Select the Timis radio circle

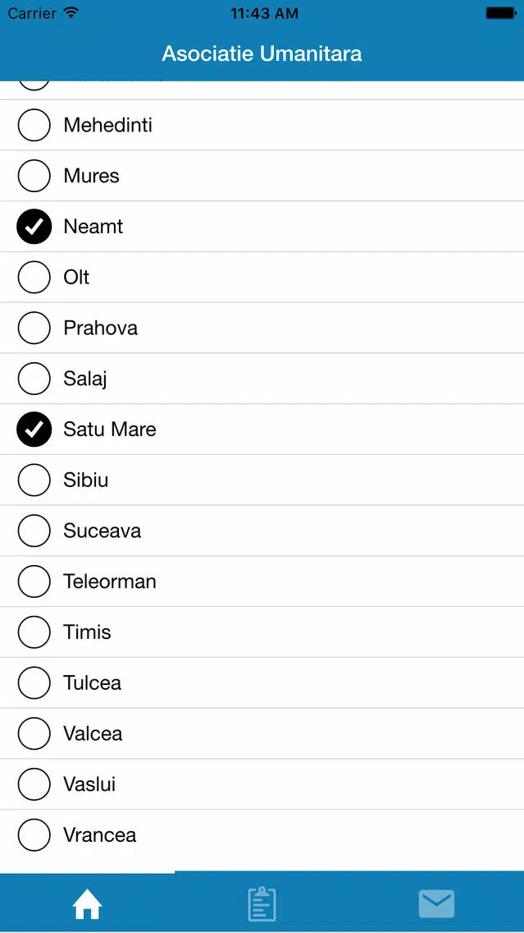[34, 632]
